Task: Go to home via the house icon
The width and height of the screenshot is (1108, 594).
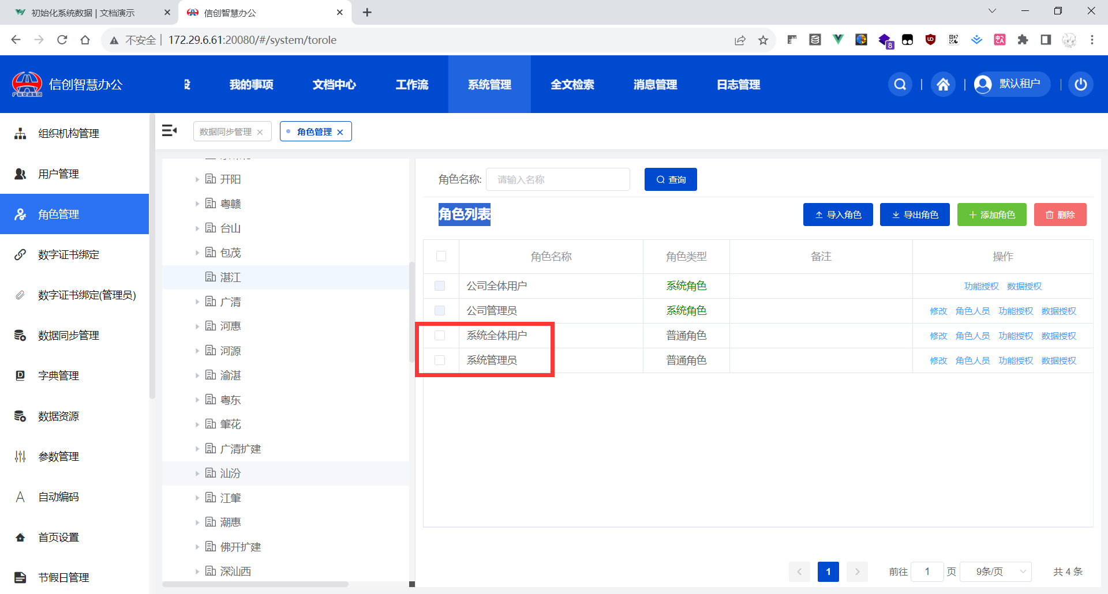Action: point(943,85)
